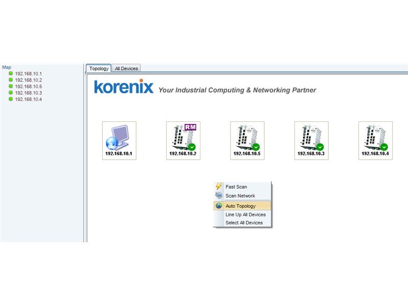
Task: Switch to the Topology tab
Action: [98, 68]
